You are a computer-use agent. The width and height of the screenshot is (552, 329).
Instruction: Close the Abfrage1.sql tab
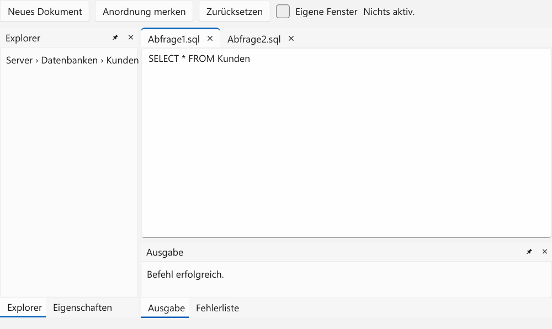[210, 39]
